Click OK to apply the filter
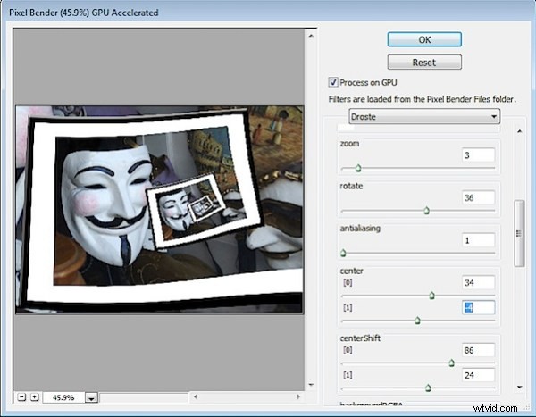 click(424, 39)
